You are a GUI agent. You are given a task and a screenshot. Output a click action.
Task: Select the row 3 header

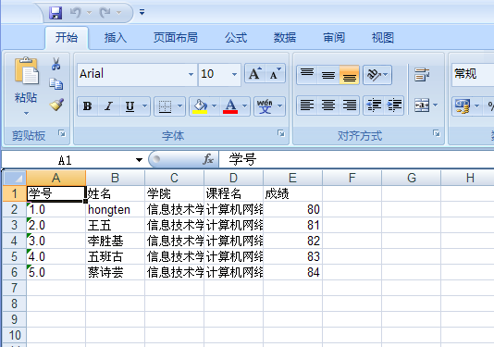14,225
